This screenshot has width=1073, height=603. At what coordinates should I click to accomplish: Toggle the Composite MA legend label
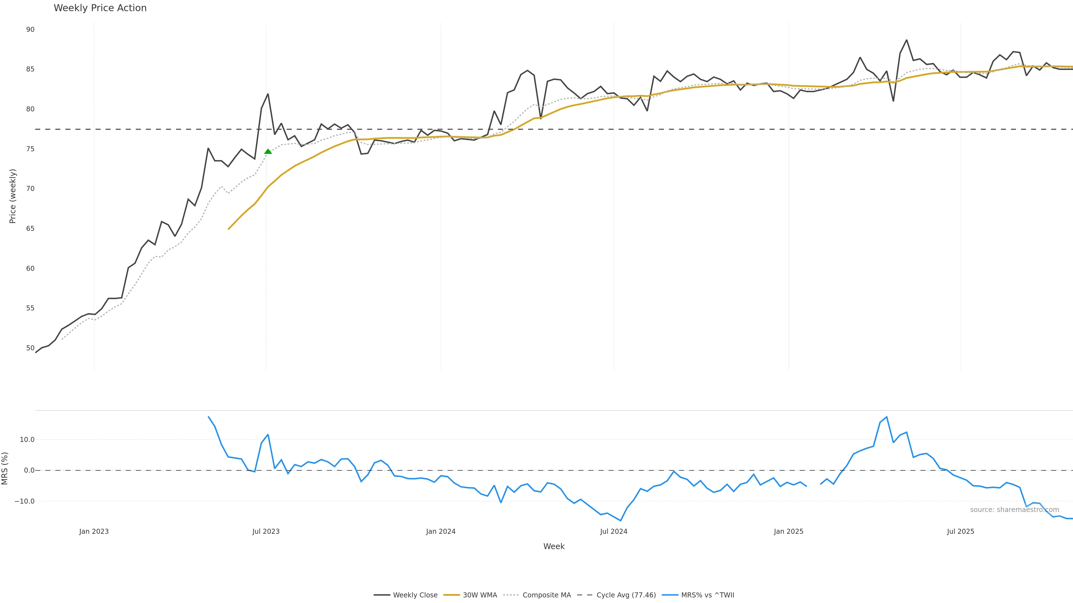tap(547, 595)
